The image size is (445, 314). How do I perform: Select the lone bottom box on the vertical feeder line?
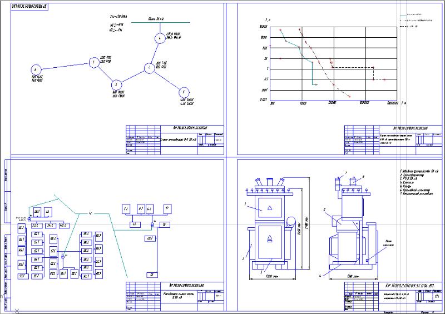click(x=152, y=275)
